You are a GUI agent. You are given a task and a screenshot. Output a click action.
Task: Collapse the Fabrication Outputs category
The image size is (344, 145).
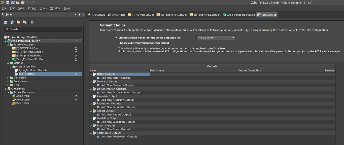click(x=91, y=103)
